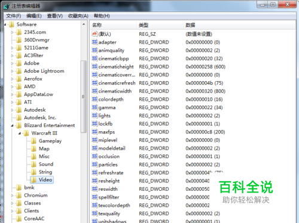Collapse the Blizzard Entertainment key

(x=12, y=125)
